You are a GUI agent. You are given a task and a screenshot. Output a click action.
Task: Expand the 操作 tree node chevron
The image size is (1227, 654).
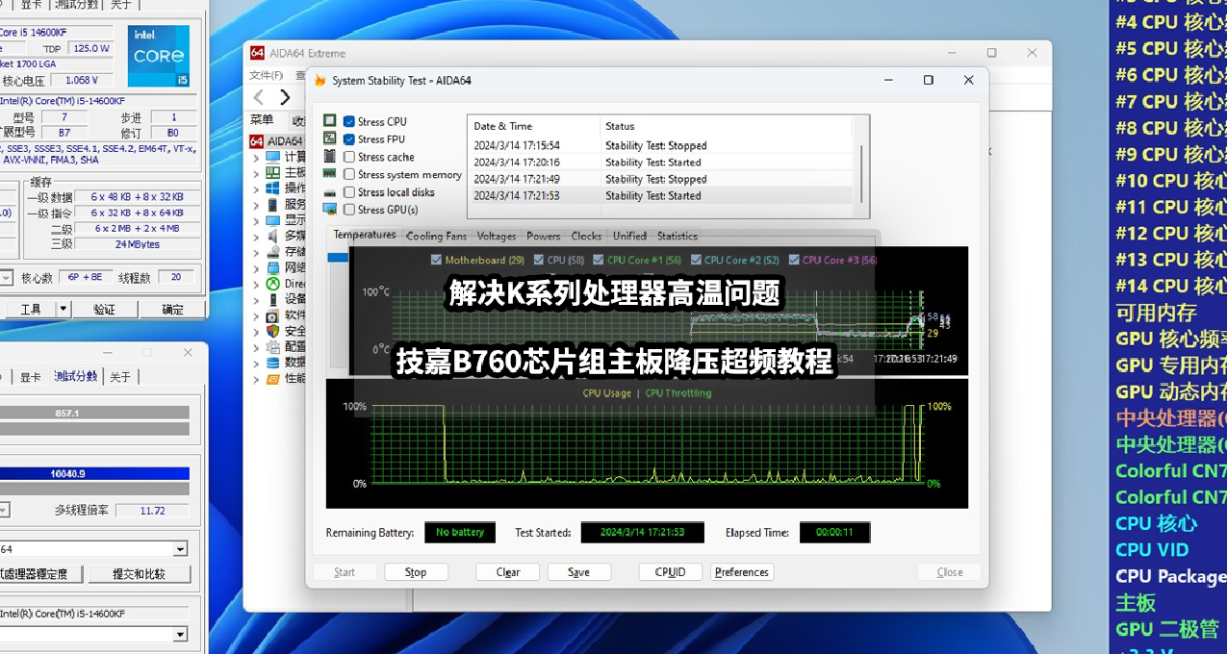point(256,189)
